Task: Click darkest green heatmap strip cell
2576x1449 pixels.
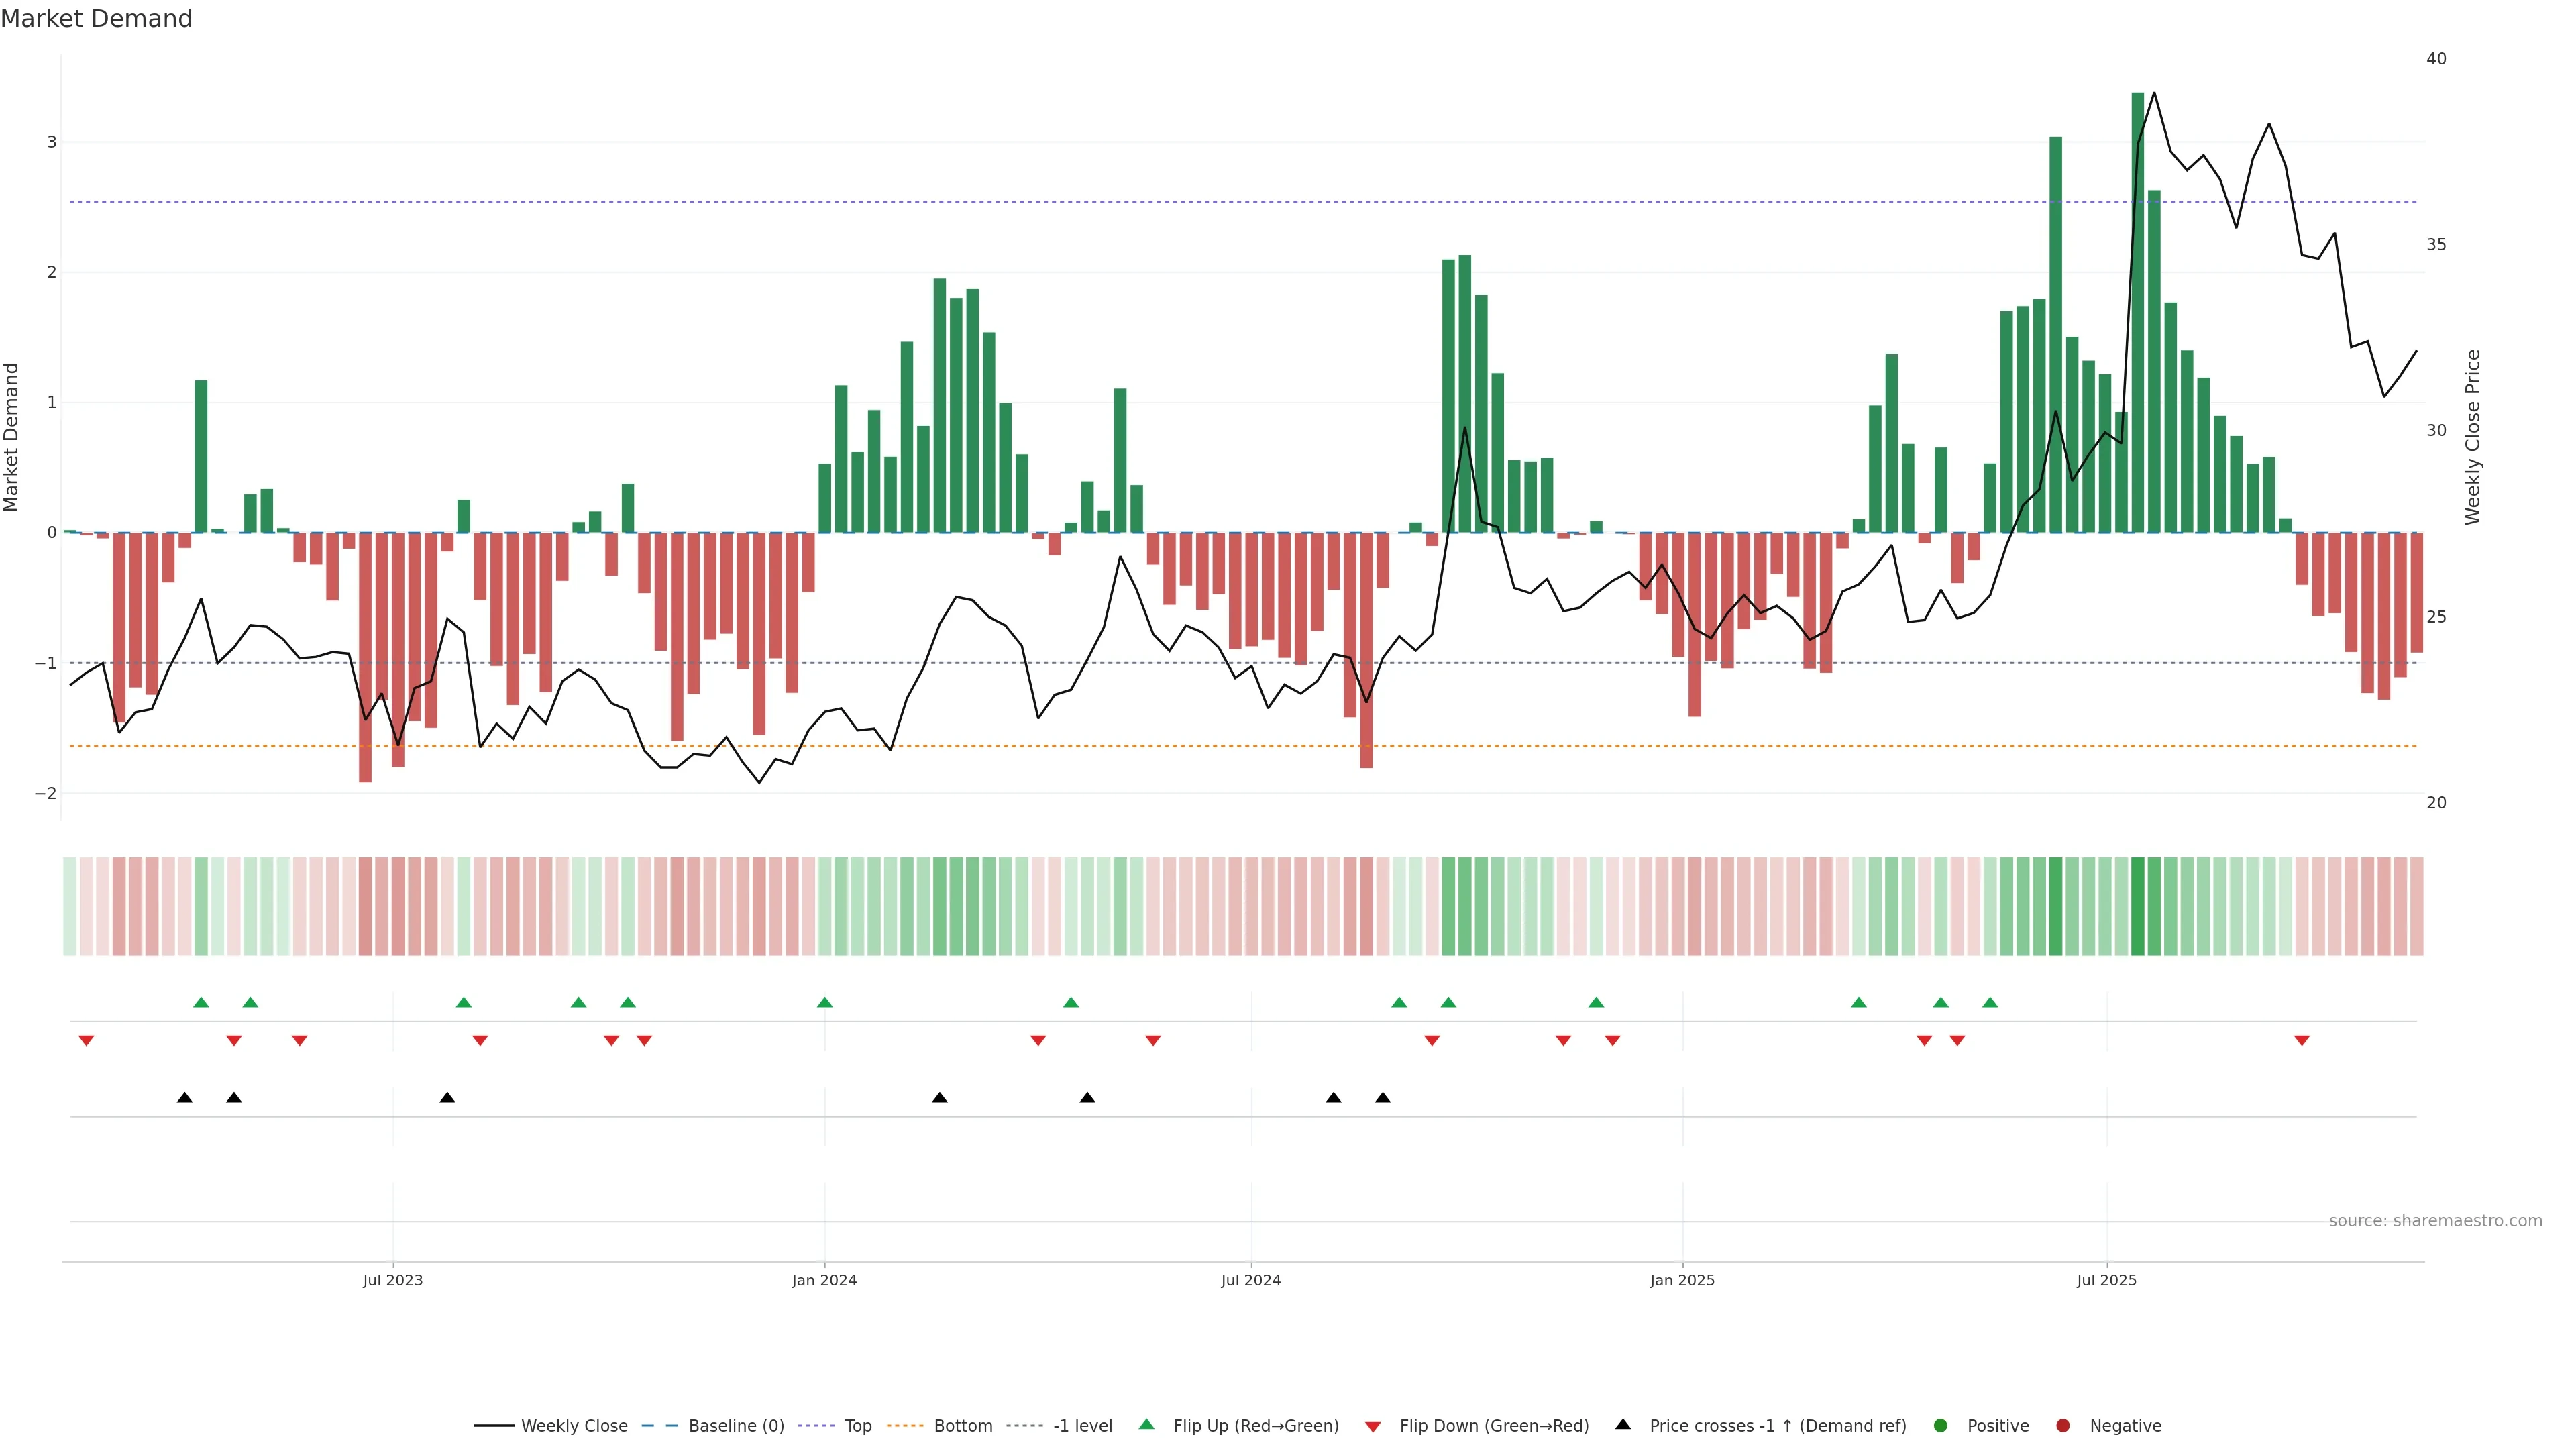Action: pyautogui.click(x=2138, y=905)
